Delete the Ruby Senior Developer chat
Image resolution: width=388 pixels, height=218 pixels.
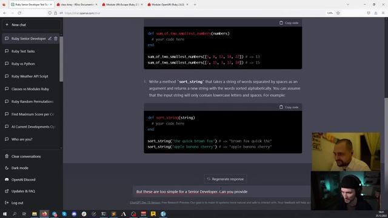pos(56,39)
